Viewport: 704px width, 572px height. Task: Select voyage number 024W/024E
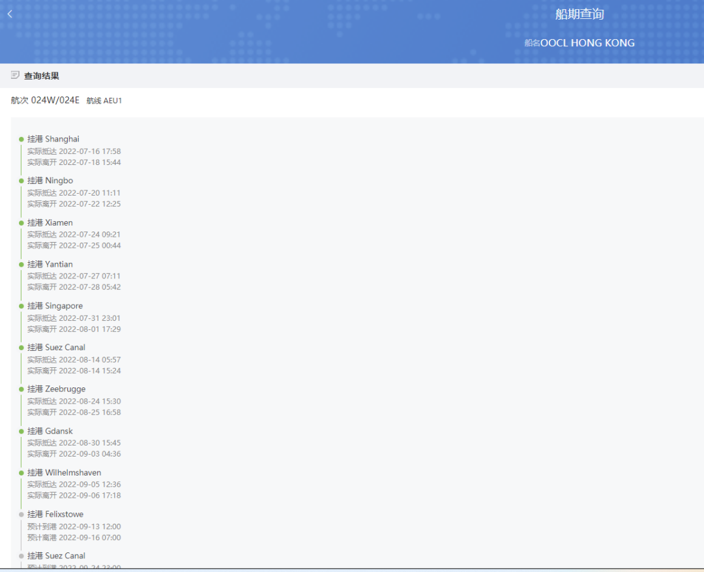click(x=55, y=100)
